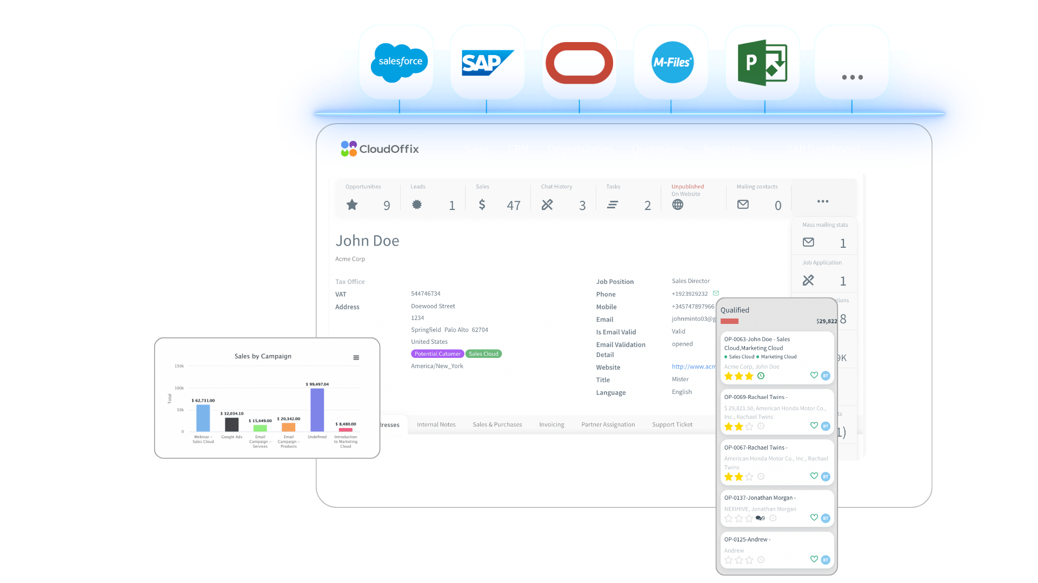1038x583 pixels.
Task: Select the SAP integration tile
Action: 487,62
